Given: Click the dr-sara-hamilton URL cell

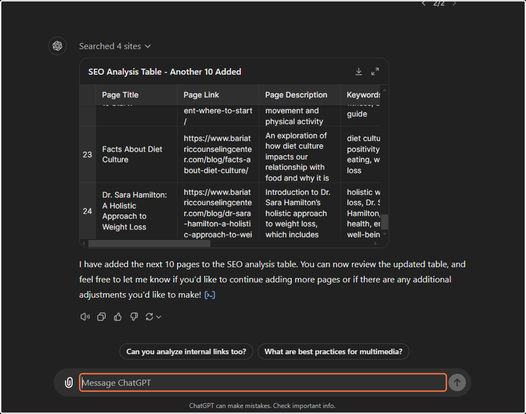Looking at the screenshot, I should pos(218,211).
